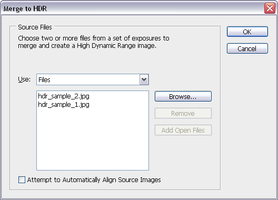Click the Remove button

point(183,113)
